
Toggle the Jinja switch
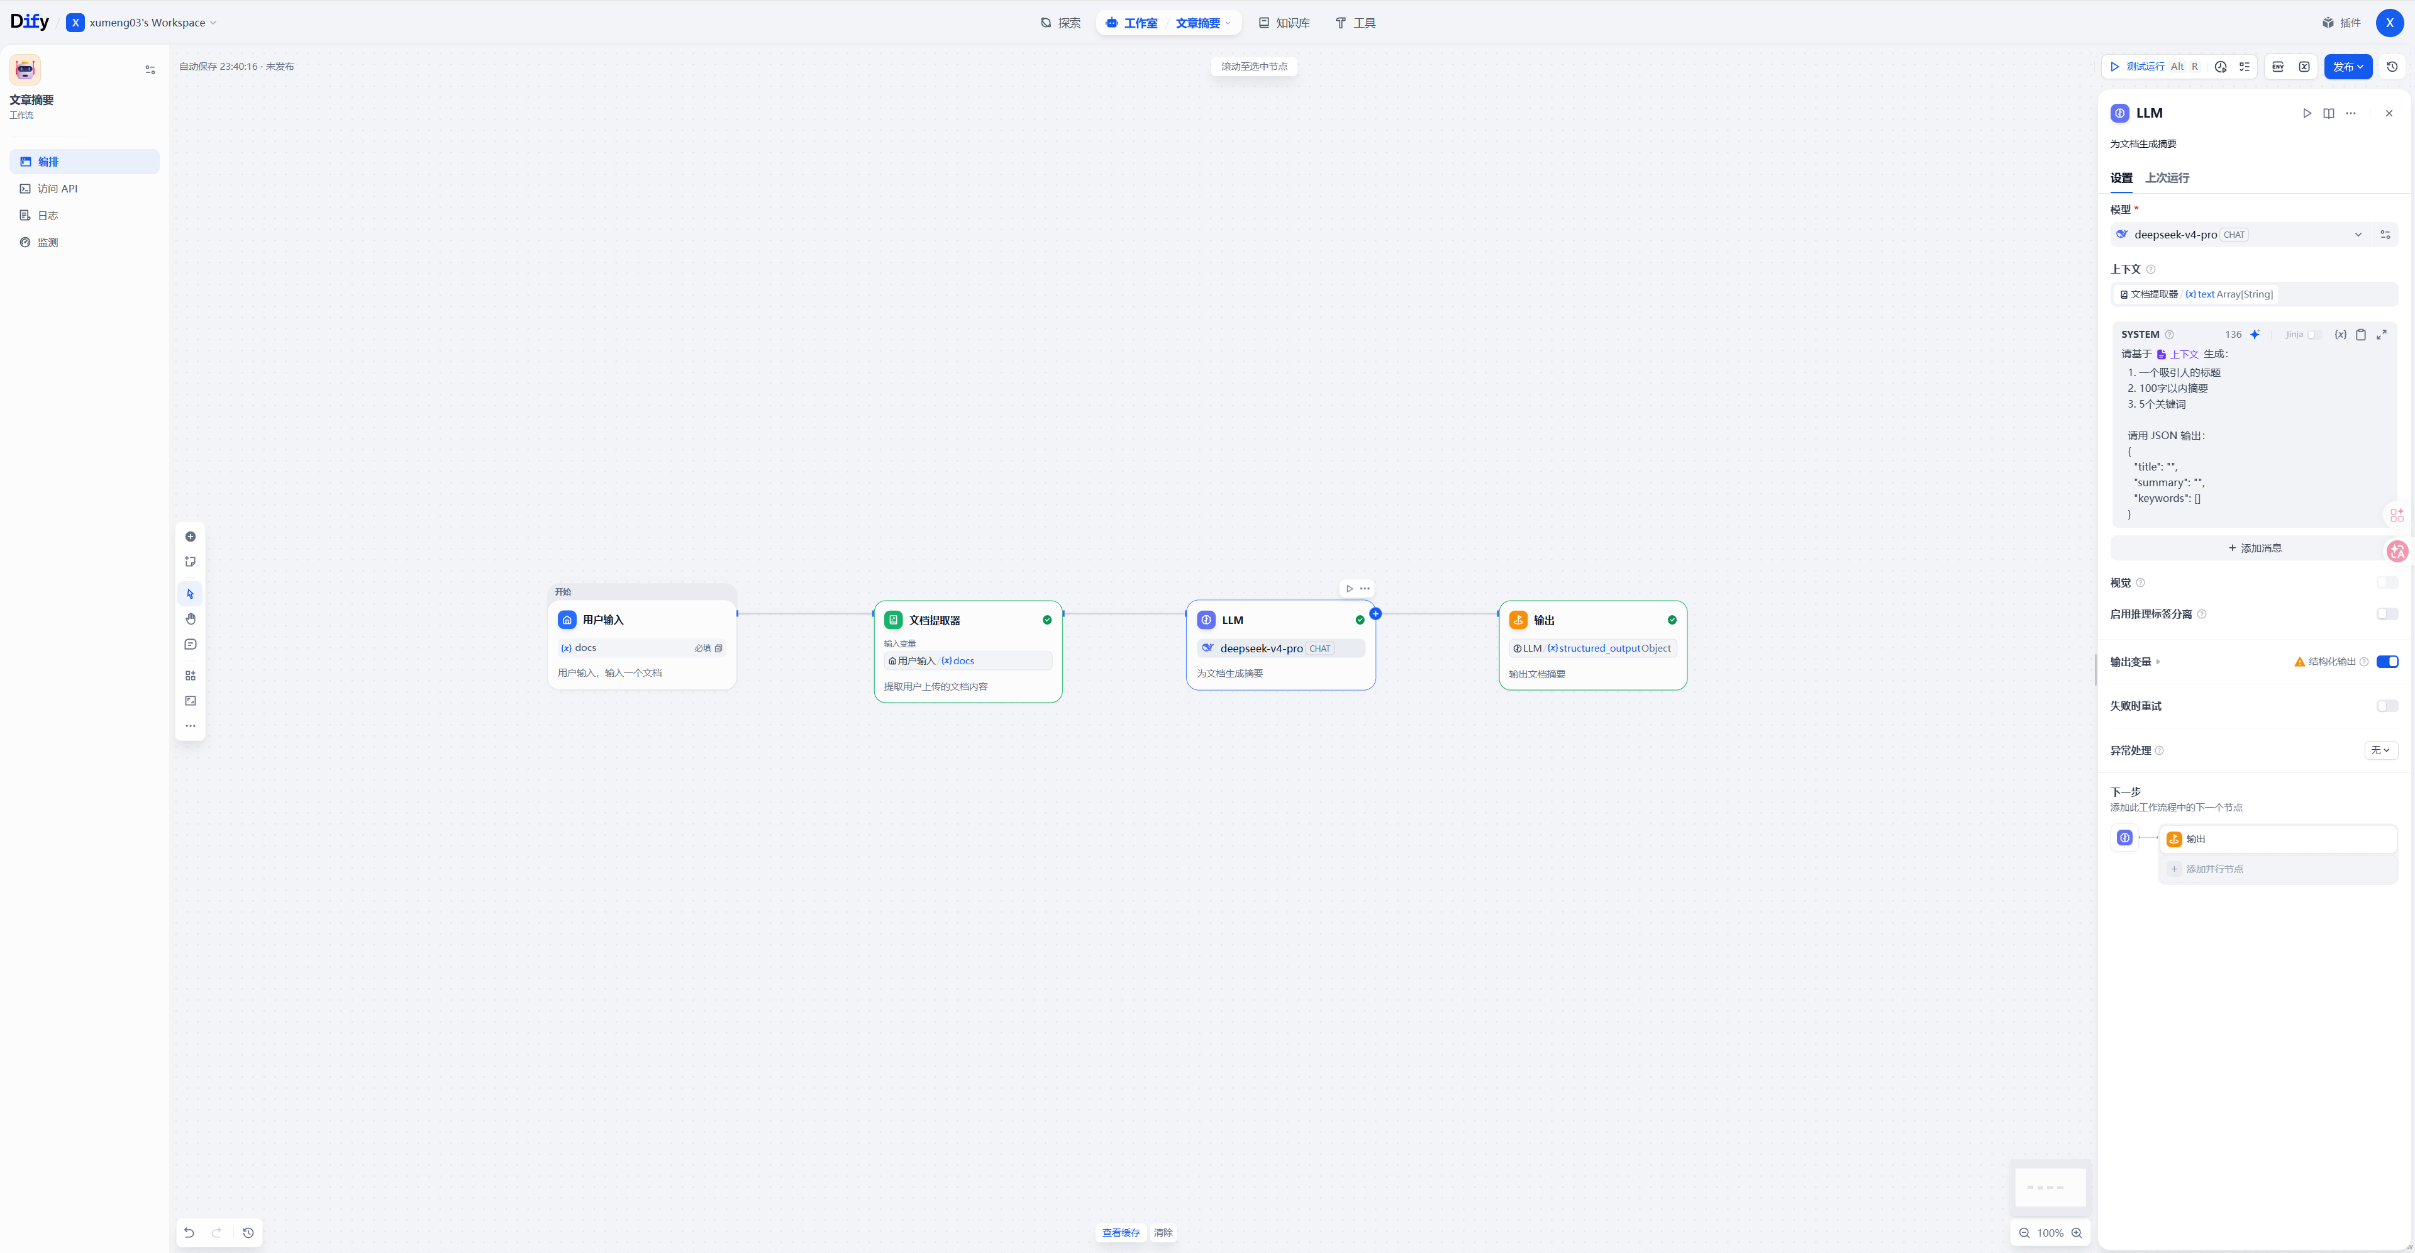click(x=2313, y=334)
